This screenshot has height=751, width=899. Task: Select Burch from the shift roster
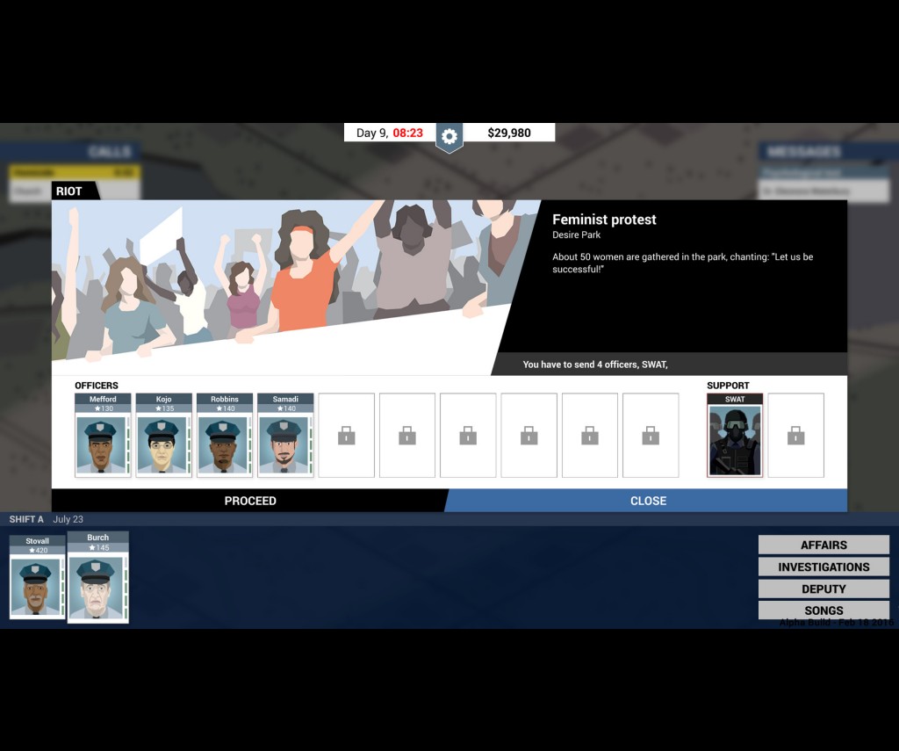point(98,577)
